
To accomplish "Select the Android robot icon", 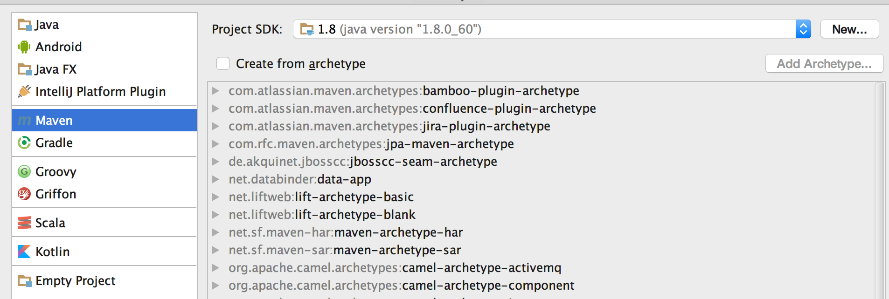I will tap(24, 47).
